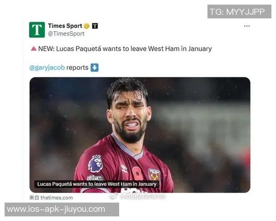The image size is (276, 221).
Task: Click the blue down-arrow emoji after reports
Action: pos(94,68)
